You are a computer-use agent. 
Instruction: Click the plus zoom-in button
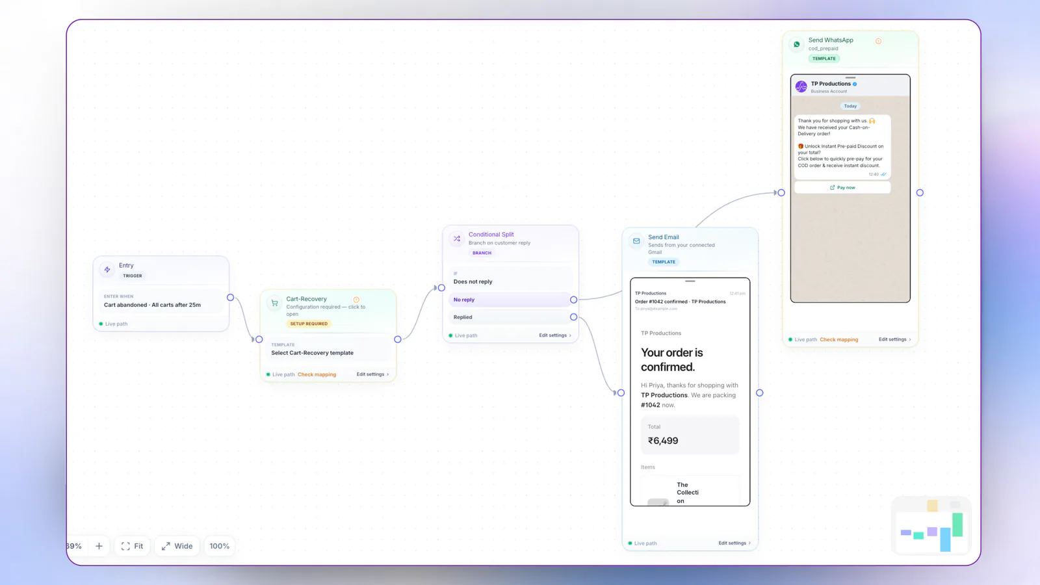coord(99,546)
